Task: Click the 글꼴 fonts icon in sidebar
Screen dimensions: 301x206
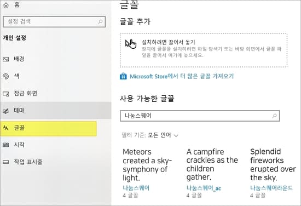Action: point(6,128)
